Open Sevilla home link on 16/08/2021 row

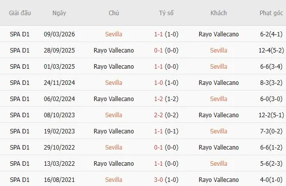pos(113,179)
